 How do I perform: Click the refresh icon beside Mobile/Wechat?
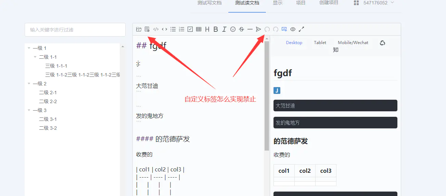click(x=382, y=43)
